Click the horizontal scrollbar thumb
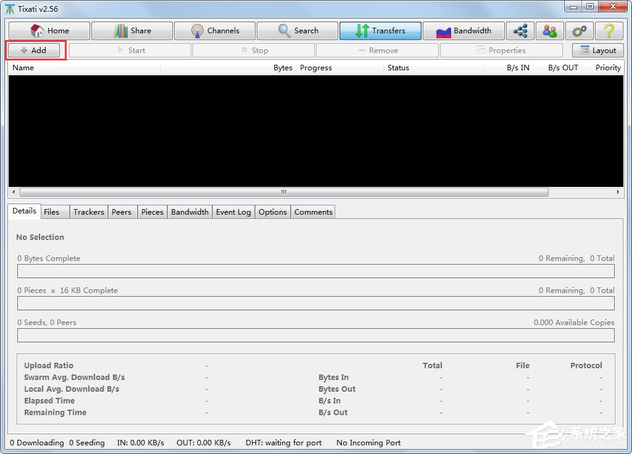Screen dimensions: 632x454 (x=284, y=192)
